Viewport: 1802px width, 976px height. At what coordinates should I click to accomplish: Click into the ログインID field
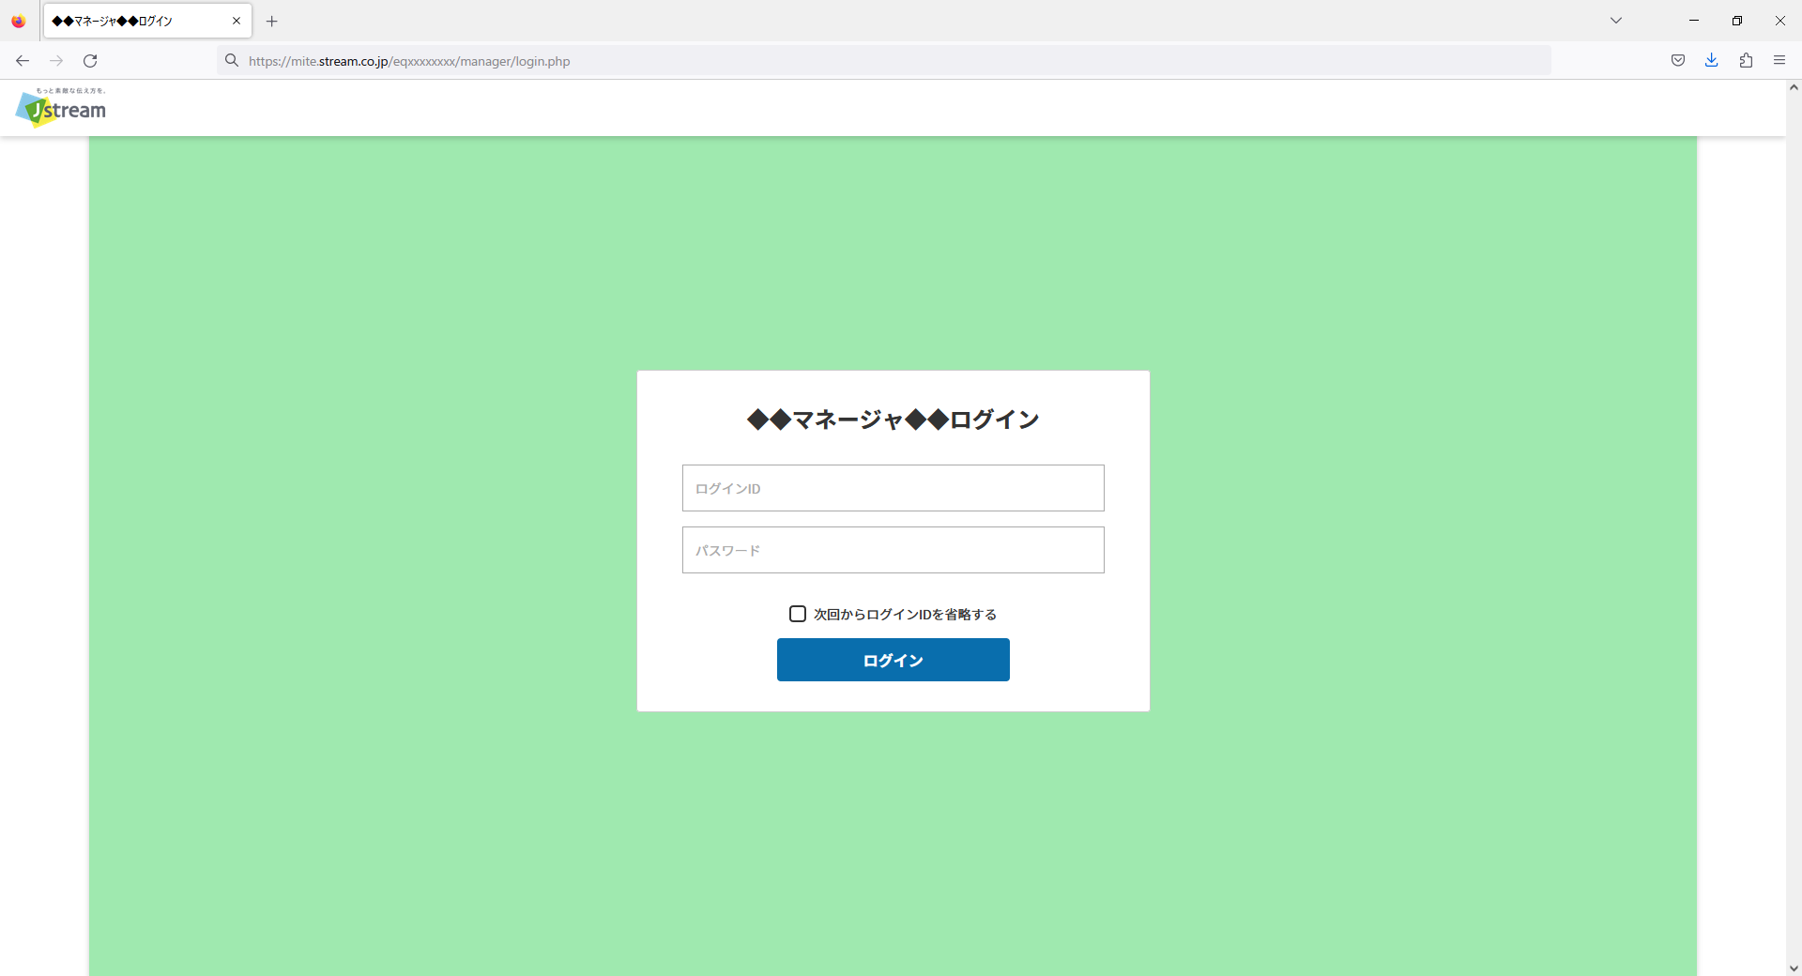893,488
